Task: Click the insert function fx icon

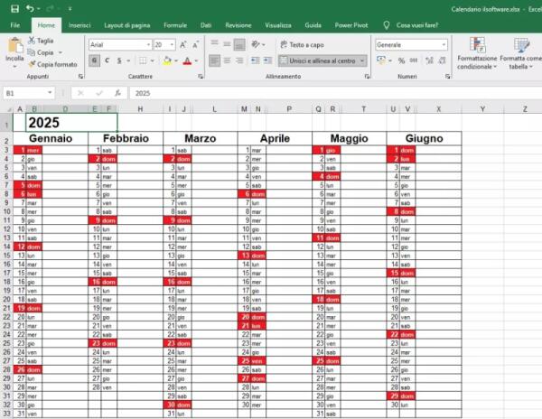Action: [x=116, y=93]
